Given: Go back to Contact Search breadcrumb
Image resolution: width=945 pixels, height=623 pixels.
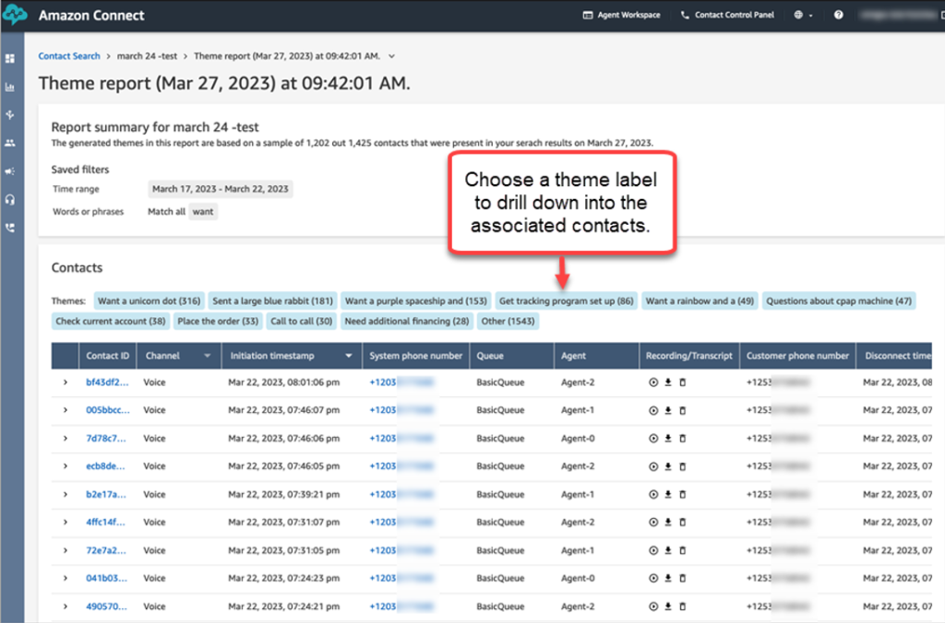Looking at the screenshot, I should click(x=69, y=56).
